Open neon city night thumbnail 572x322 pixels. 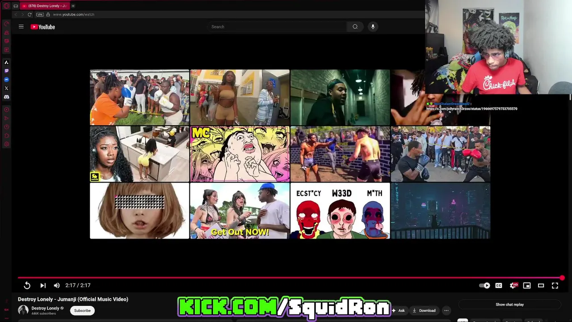click(440, 211)
